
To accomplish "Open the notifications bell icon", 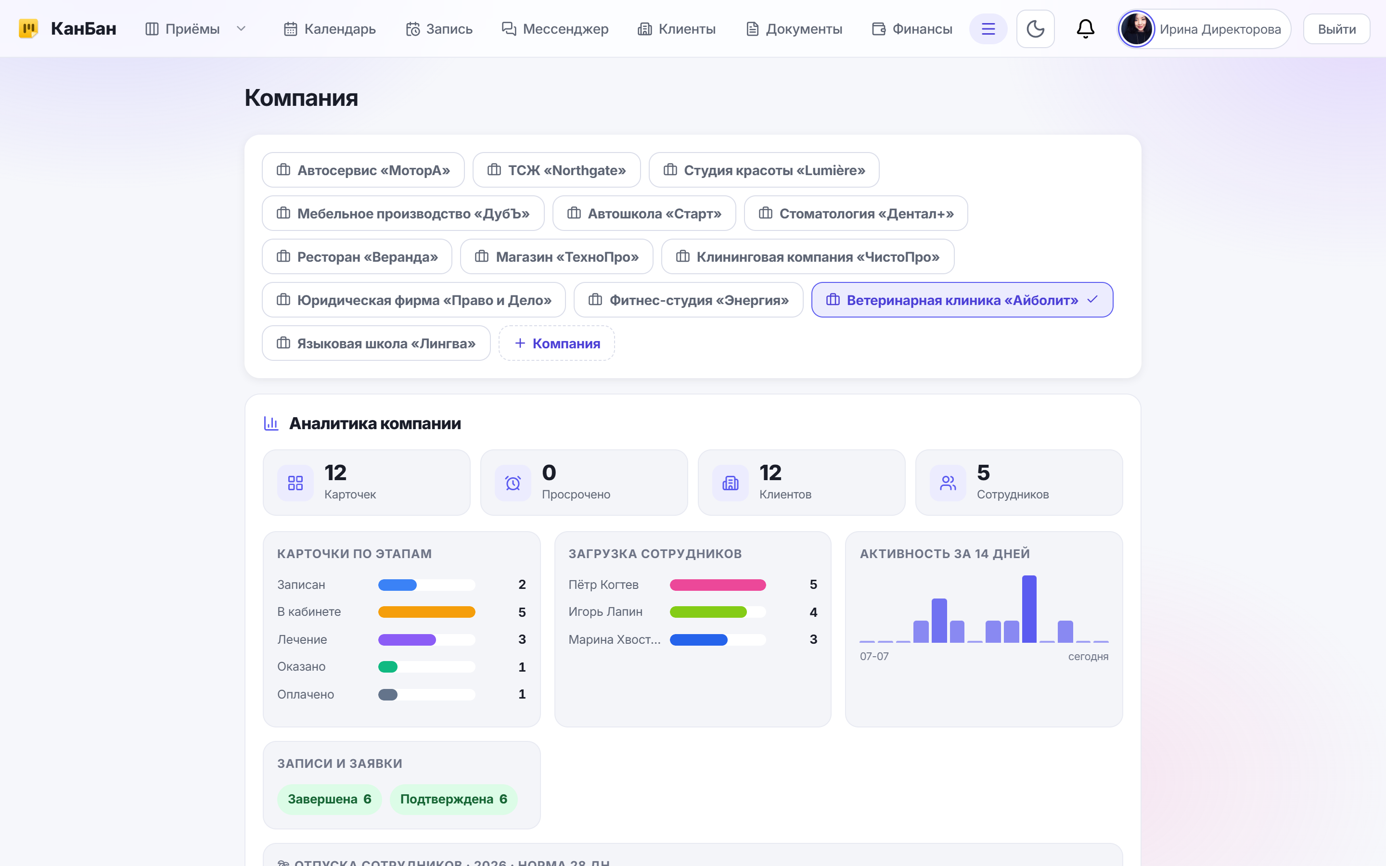I will coord(1085,29).
